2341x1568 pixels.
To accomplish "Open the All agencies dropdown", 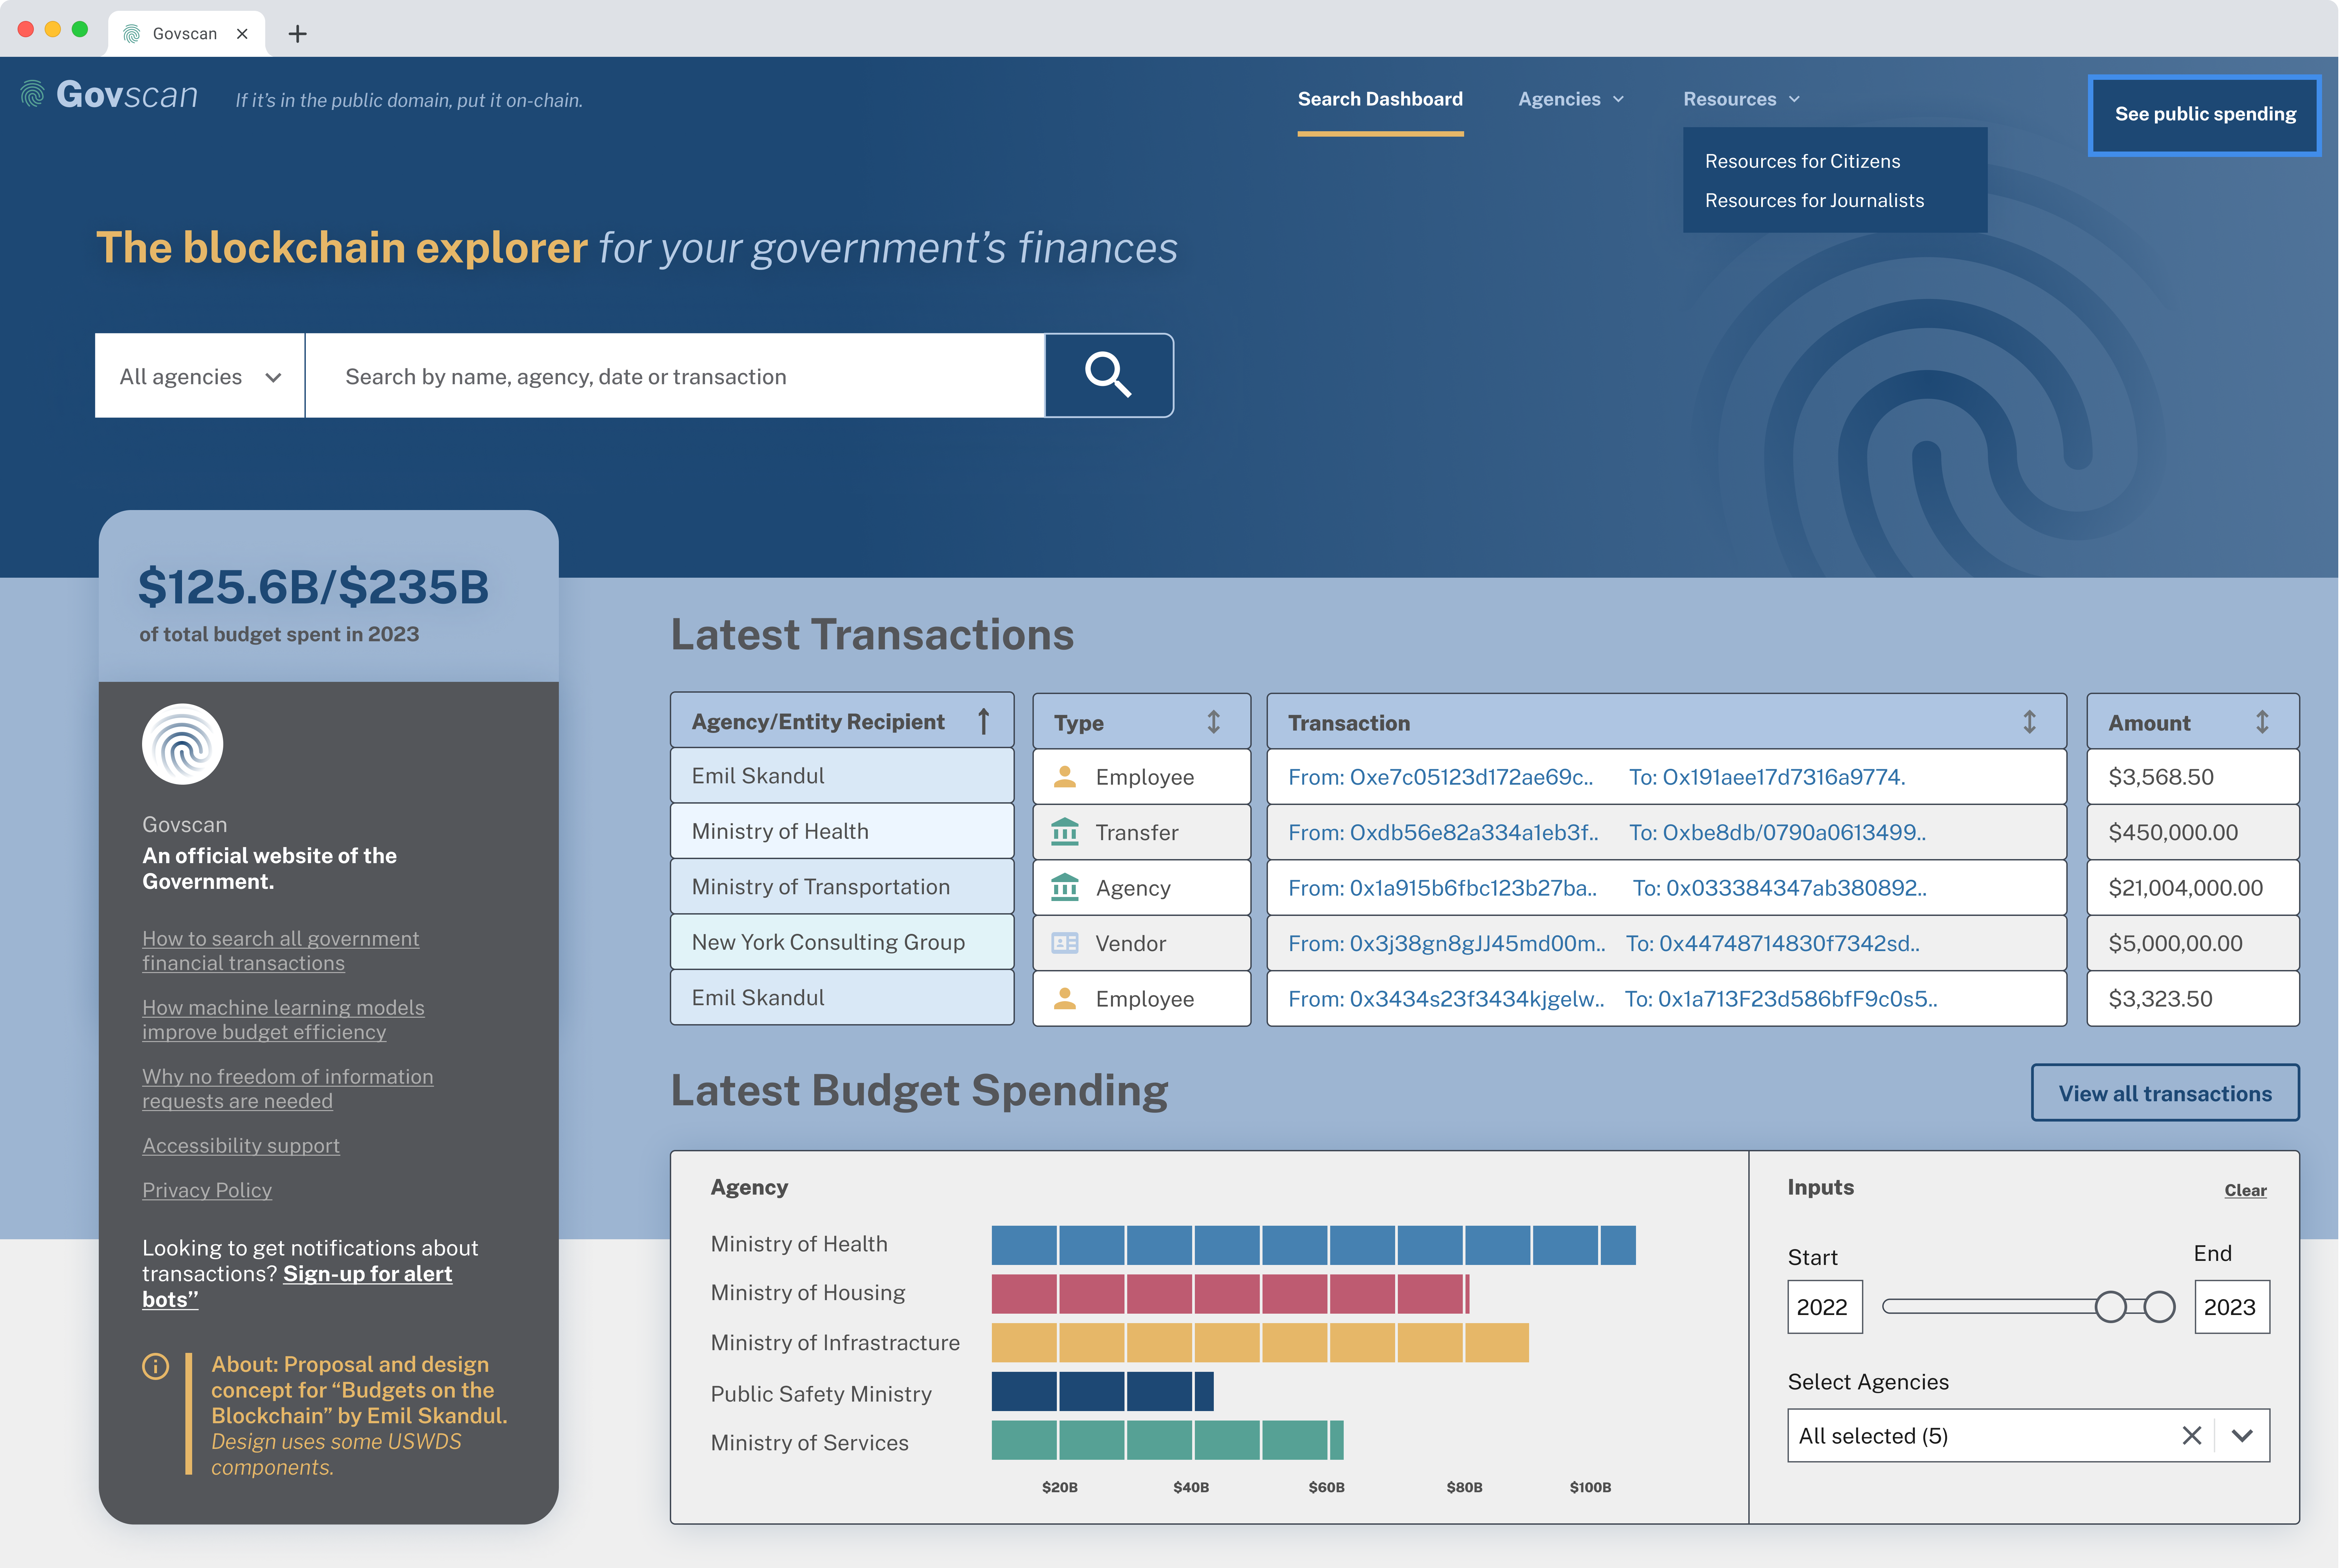I will tap(200, 376).
